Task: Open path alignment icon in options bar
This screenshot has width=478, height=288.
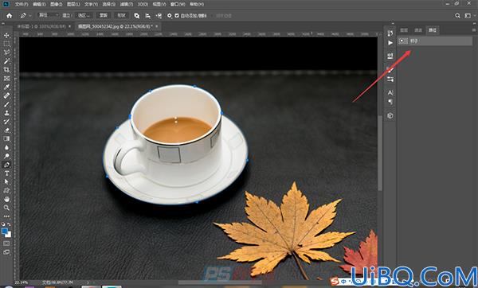Action: [x=148, y=16]
